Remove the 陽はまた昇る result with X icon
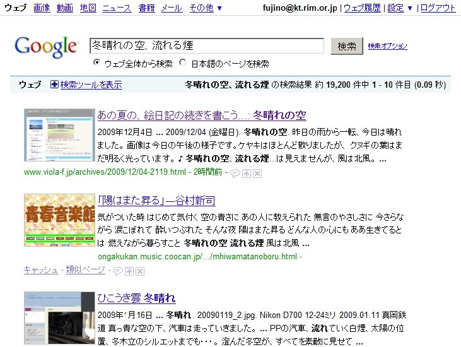 (x=140, y=271)
